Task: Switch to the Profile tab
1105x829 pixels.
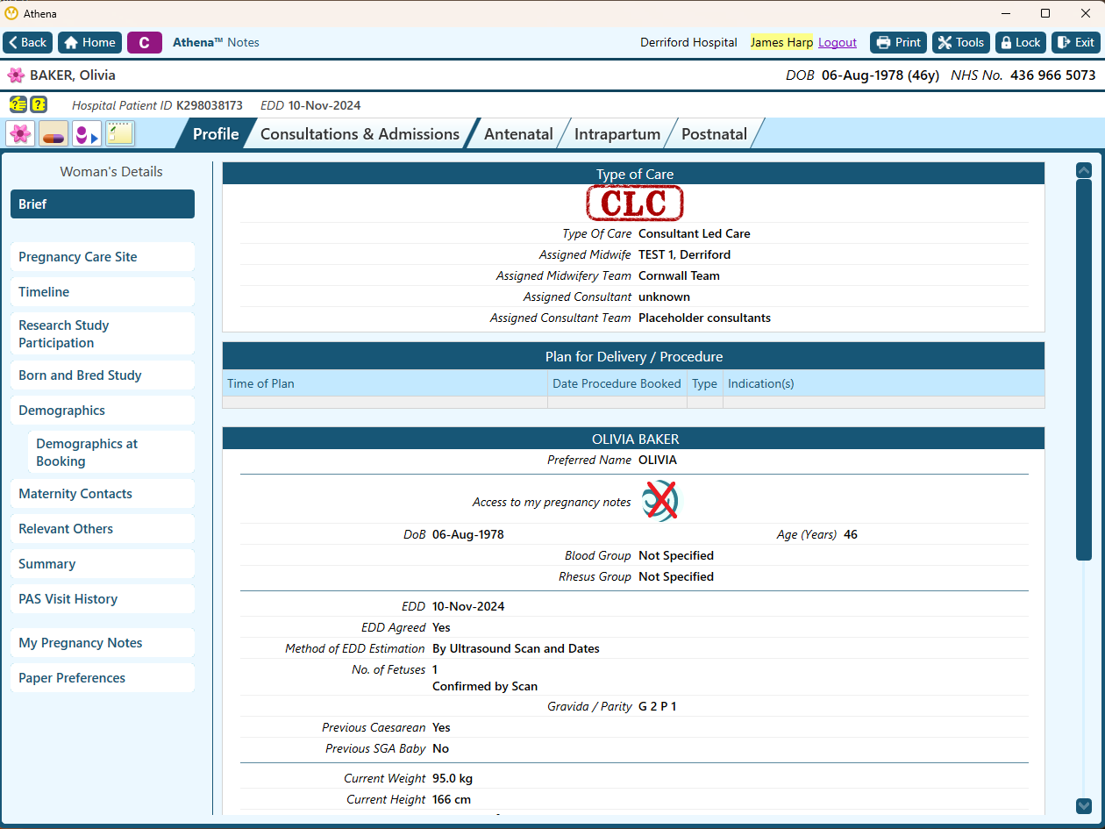Action: point(216,134)
